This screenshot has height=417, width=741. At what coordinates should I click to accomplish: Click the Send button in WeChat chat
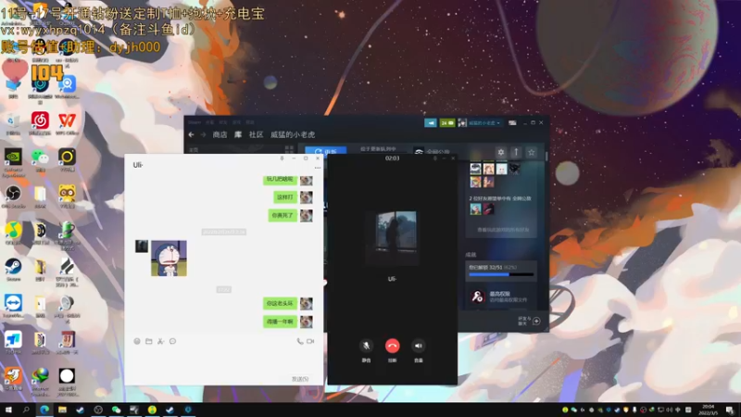[300, 379]
